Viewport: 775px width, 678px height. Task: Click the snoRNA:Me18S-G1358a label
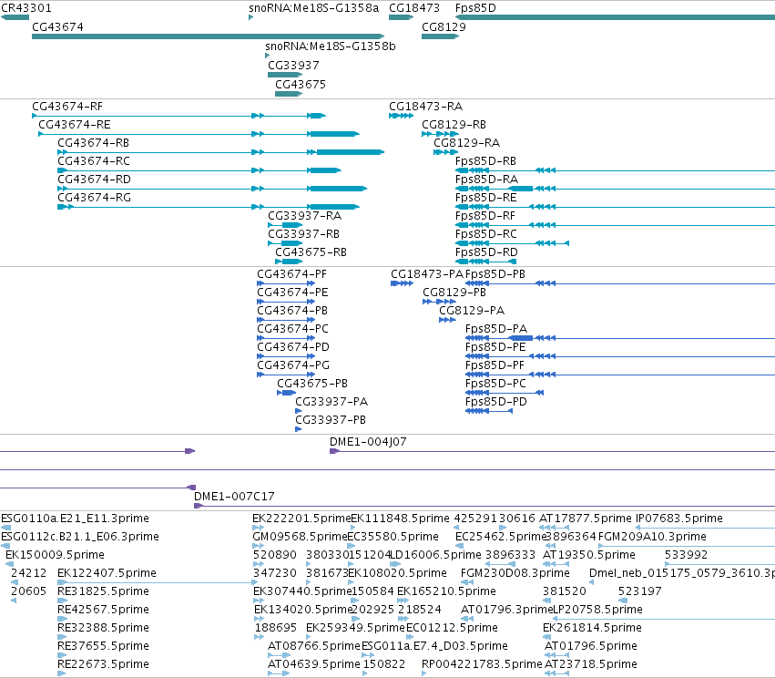(x=314, y=8)
